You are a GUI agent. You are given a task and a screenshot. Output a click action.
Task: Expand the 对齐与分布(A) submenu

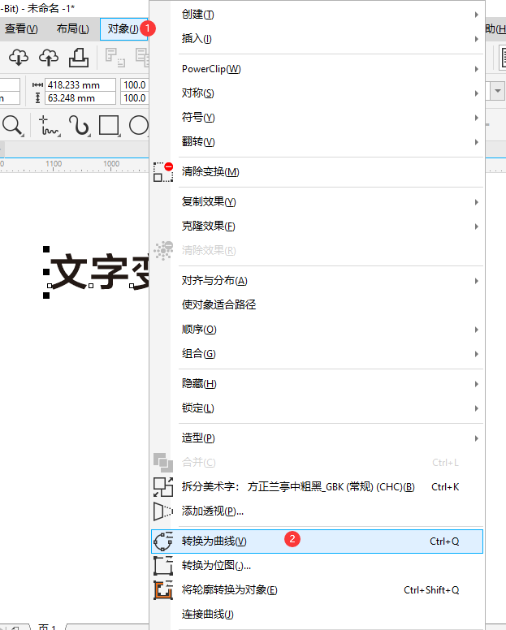point(317,281)
